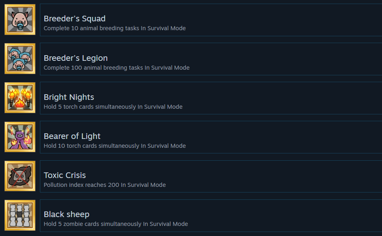Click the Bearer of Light flaming figure icon

tap(20, 137)
